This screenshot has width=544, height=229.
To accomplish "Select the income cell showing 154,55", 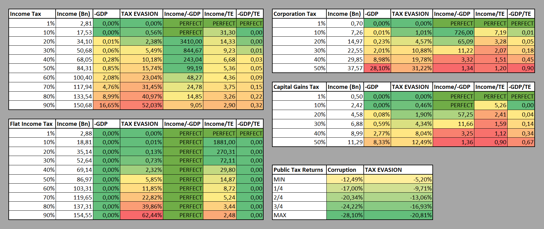I will coord(74,215).
